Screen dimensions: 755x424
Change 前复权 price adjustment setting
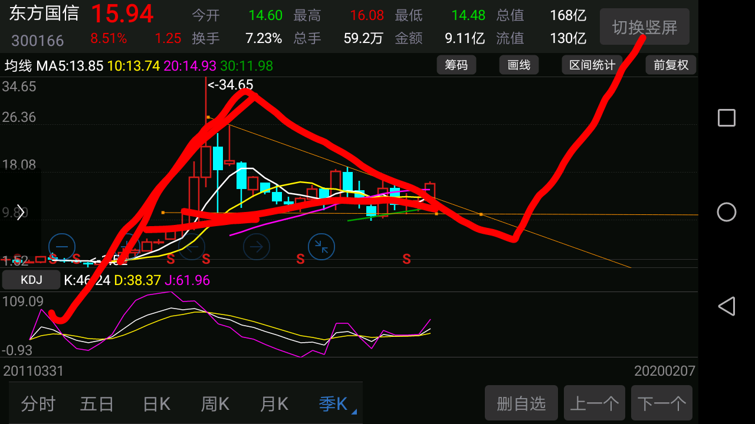pyautogui.click(x=671, y=65)
